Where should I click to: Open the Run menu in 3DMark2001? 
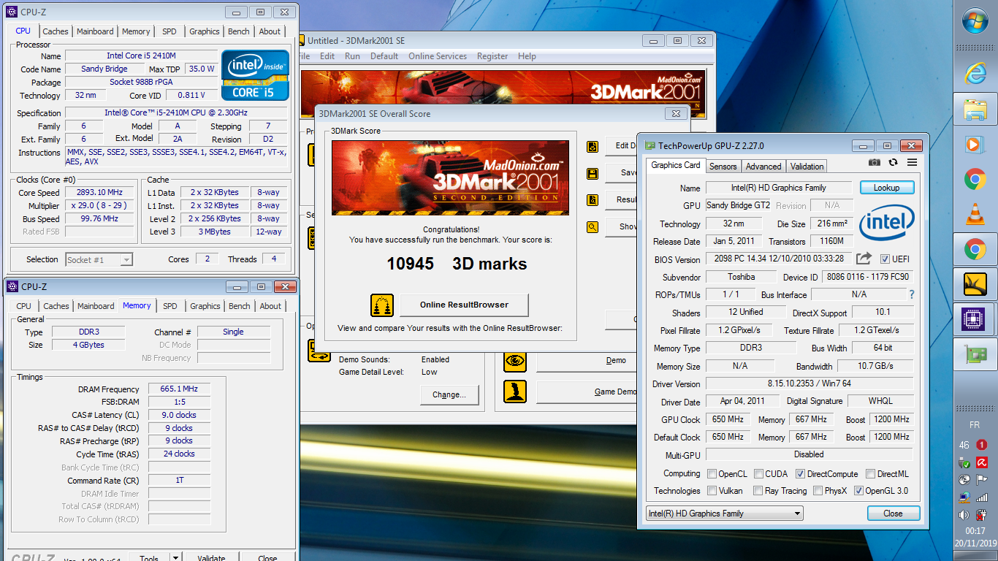(x=352, y=56)
